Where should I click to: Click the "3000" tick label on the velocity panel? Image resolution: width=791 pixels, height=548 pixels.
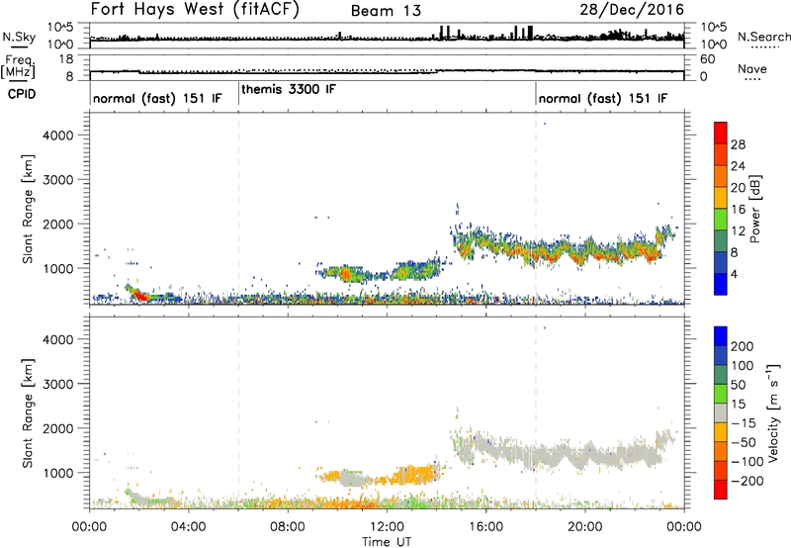(x=58, y=384)
